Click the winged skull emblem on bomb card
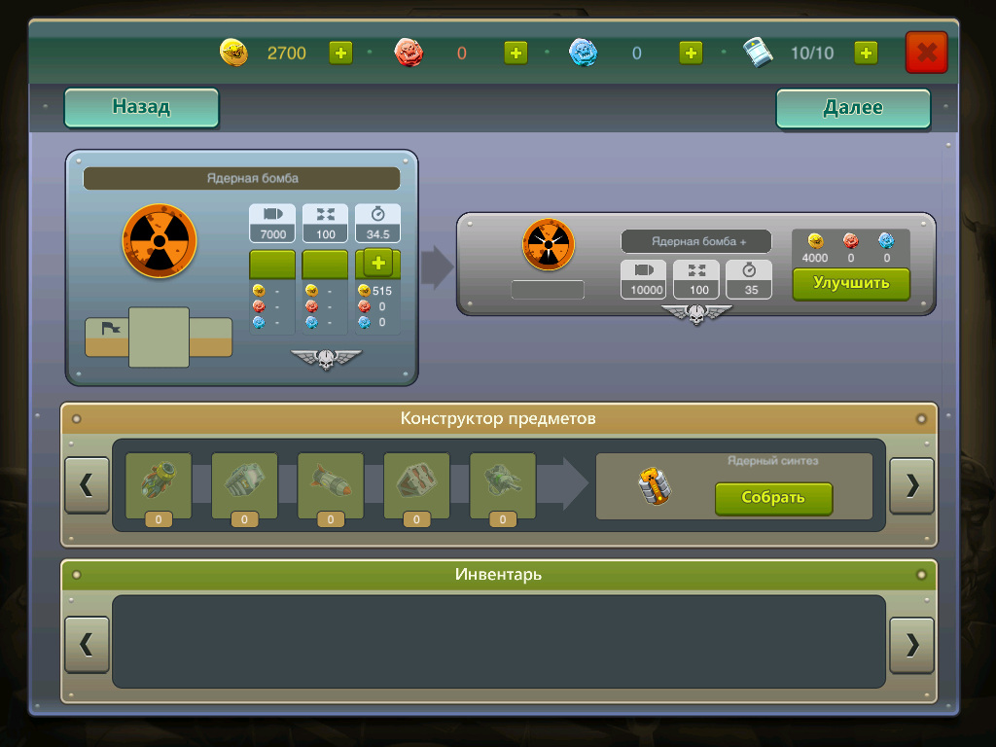The width and height of the screenshot is (996, 747). tap(327, 358)
